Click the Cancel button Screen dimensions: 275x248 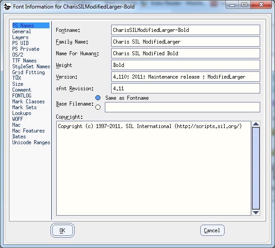pos(212,230)
